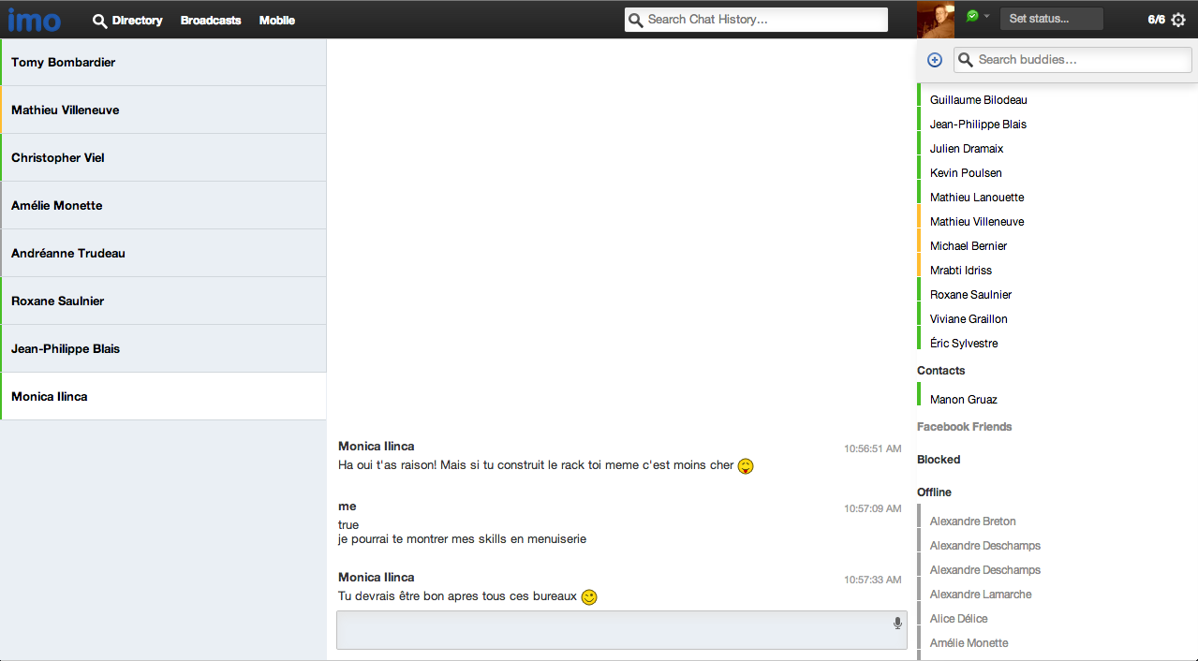Click the profile avatar photo
Viewport: 1198px width, 661px height.
click(x=936, y=19)
